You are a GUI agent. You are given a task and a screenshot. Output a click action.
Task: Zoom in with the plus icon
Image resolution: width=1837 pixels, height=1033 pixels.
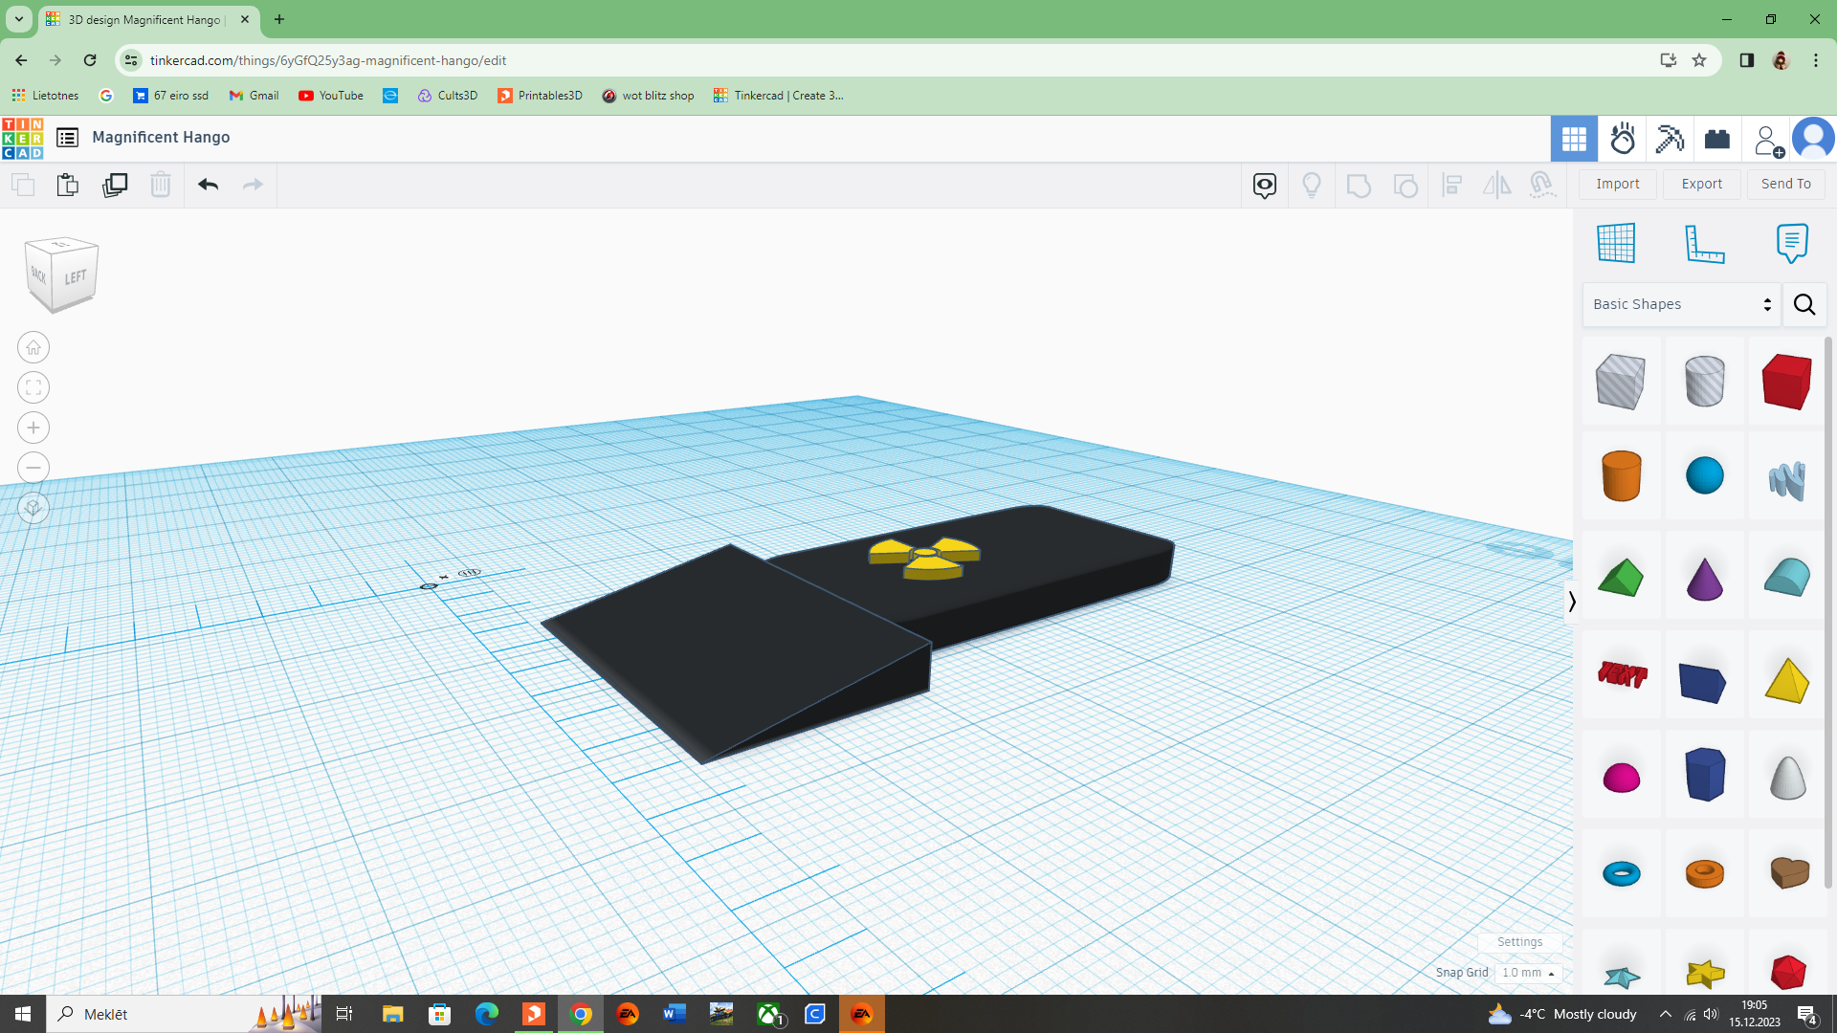point(33,428)
